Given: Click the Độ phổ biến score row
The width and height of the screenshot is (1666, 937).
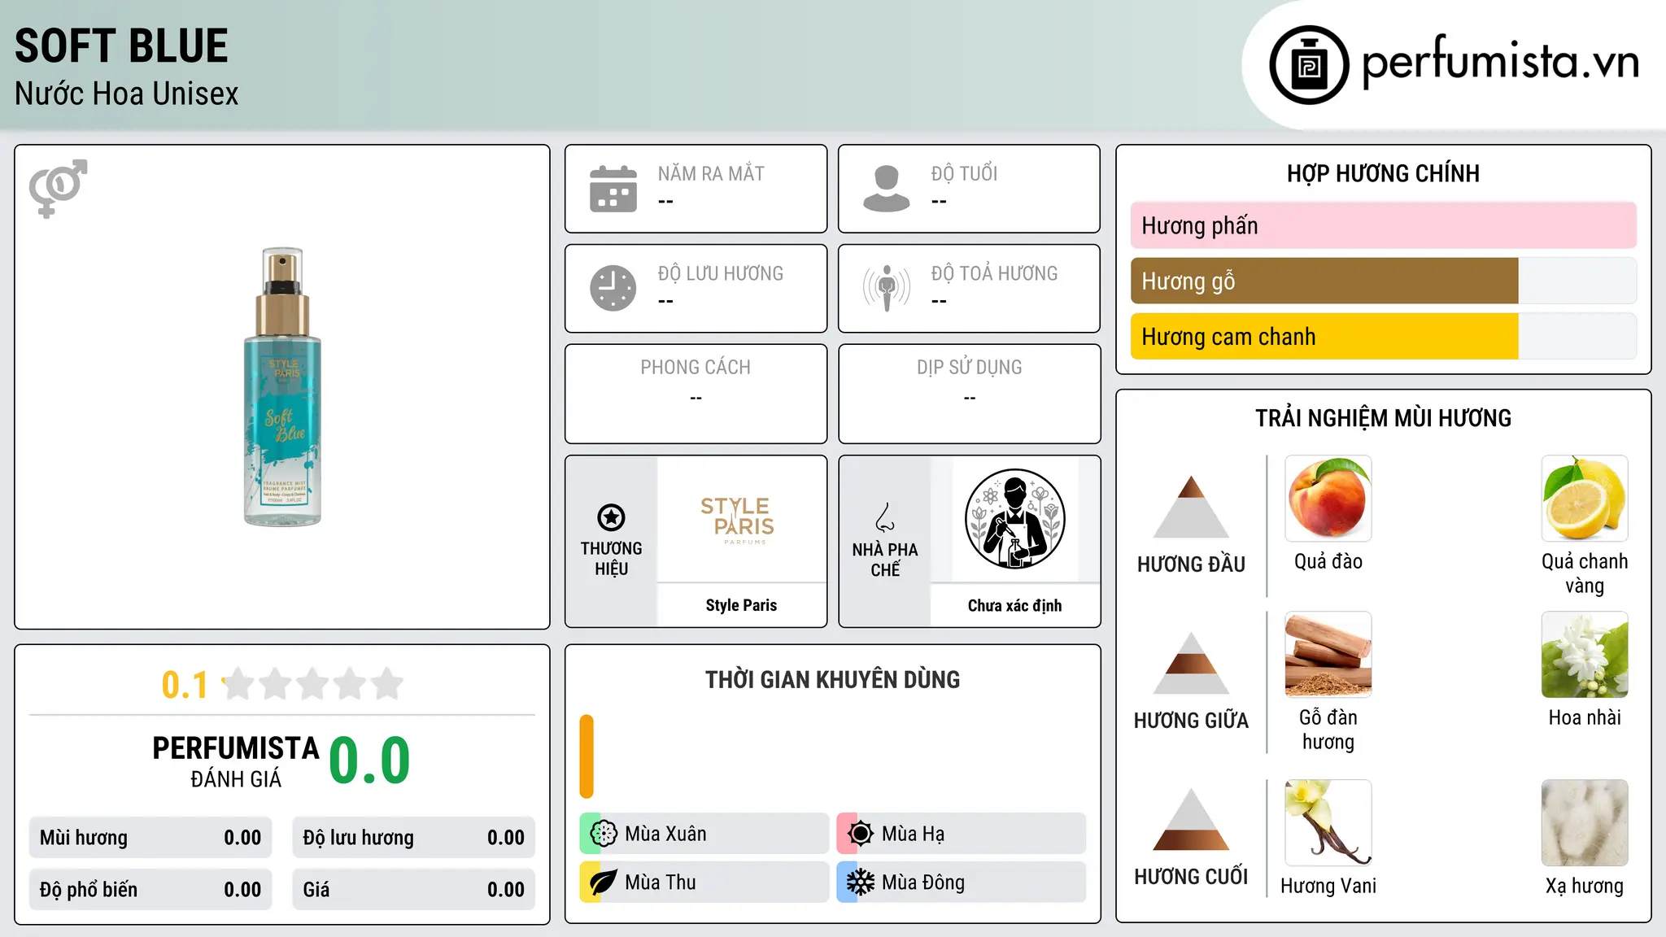Looking at the screenshot, I should coord(150,890).
